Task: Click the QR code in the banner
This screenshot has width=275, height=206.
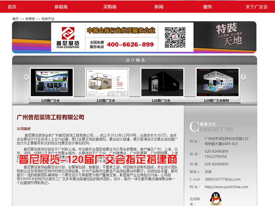Action: click(x=175, y=37)
